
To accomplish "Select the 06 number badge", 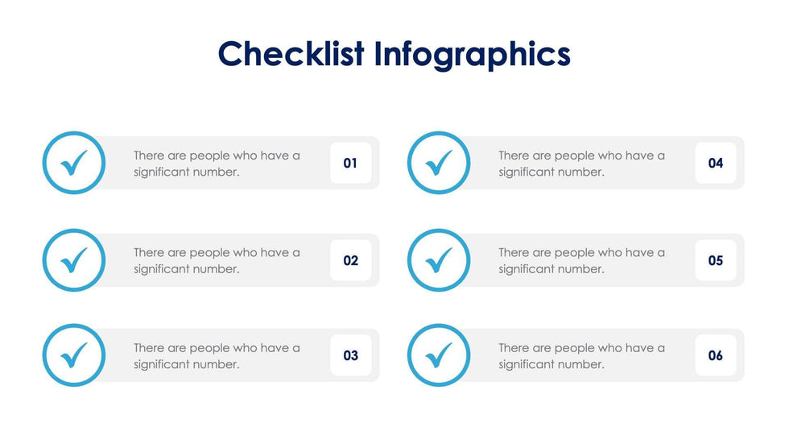I will (x=716, y=355).
